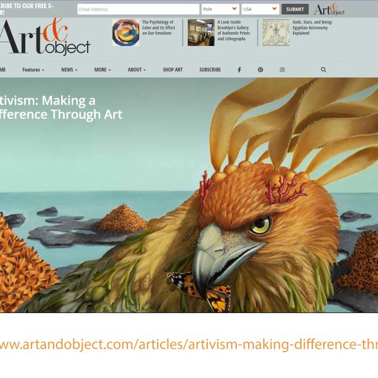Screen dimensions: 378x378
Task: Read The Psychology of Color article link
Action: [x=158, y=28]
